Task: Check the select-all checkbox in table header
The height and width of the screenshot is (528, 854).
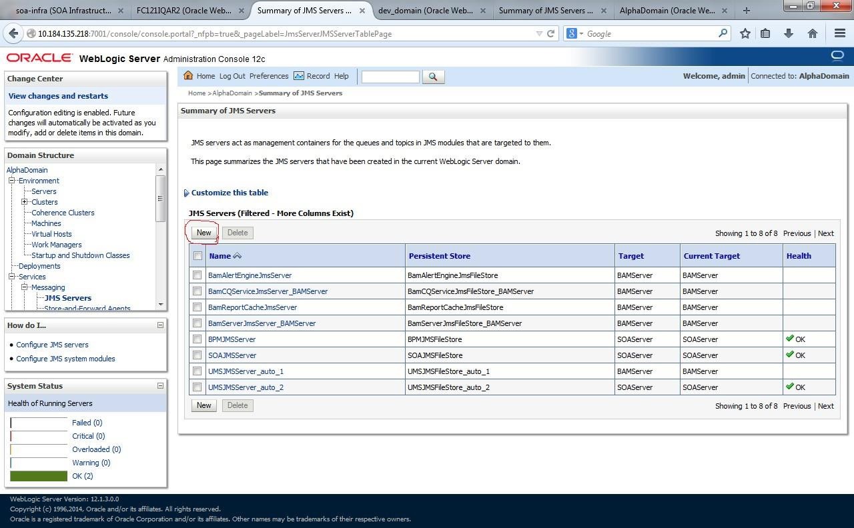Action: 197,255
